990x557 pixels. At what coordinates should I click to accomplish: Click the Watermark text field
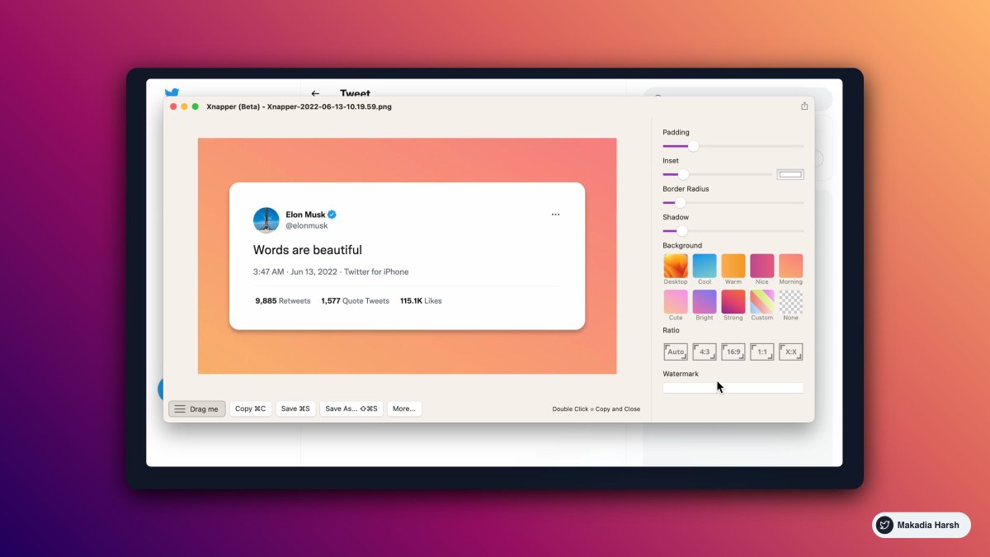point(733,388)
